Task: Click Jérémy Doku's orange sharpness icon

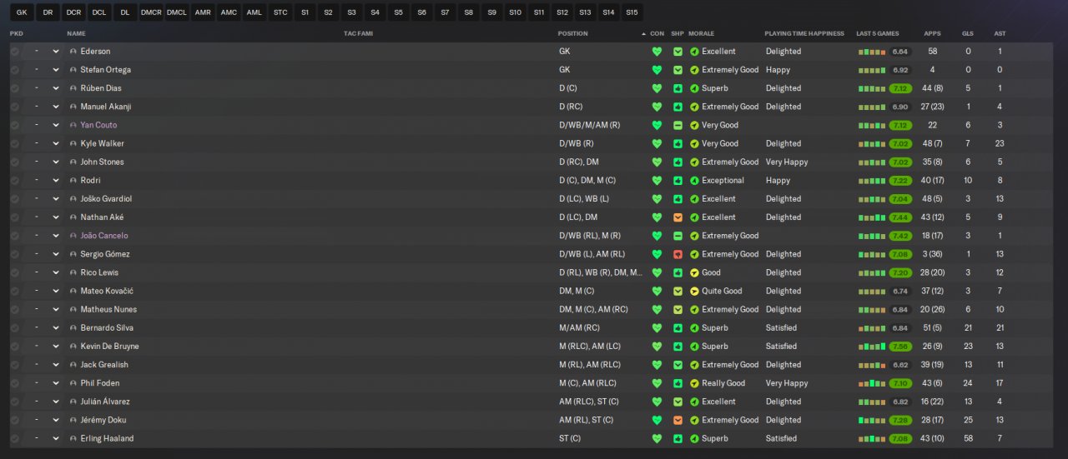Action: [678, 421]
